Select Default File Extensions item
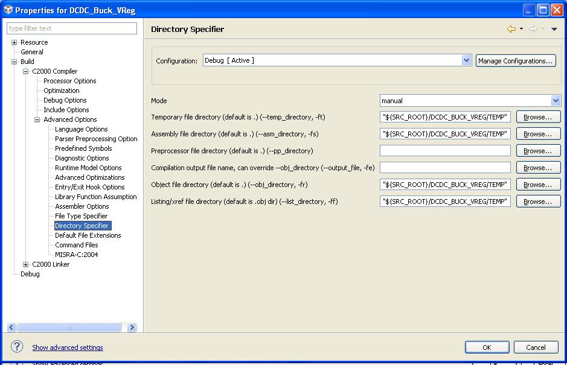567x365 pixels. coord(88,235)
